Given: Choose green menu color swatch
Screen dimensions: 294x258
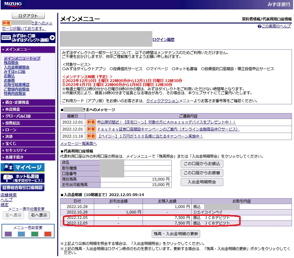Looking at the screenshot, I should point(34,234).
